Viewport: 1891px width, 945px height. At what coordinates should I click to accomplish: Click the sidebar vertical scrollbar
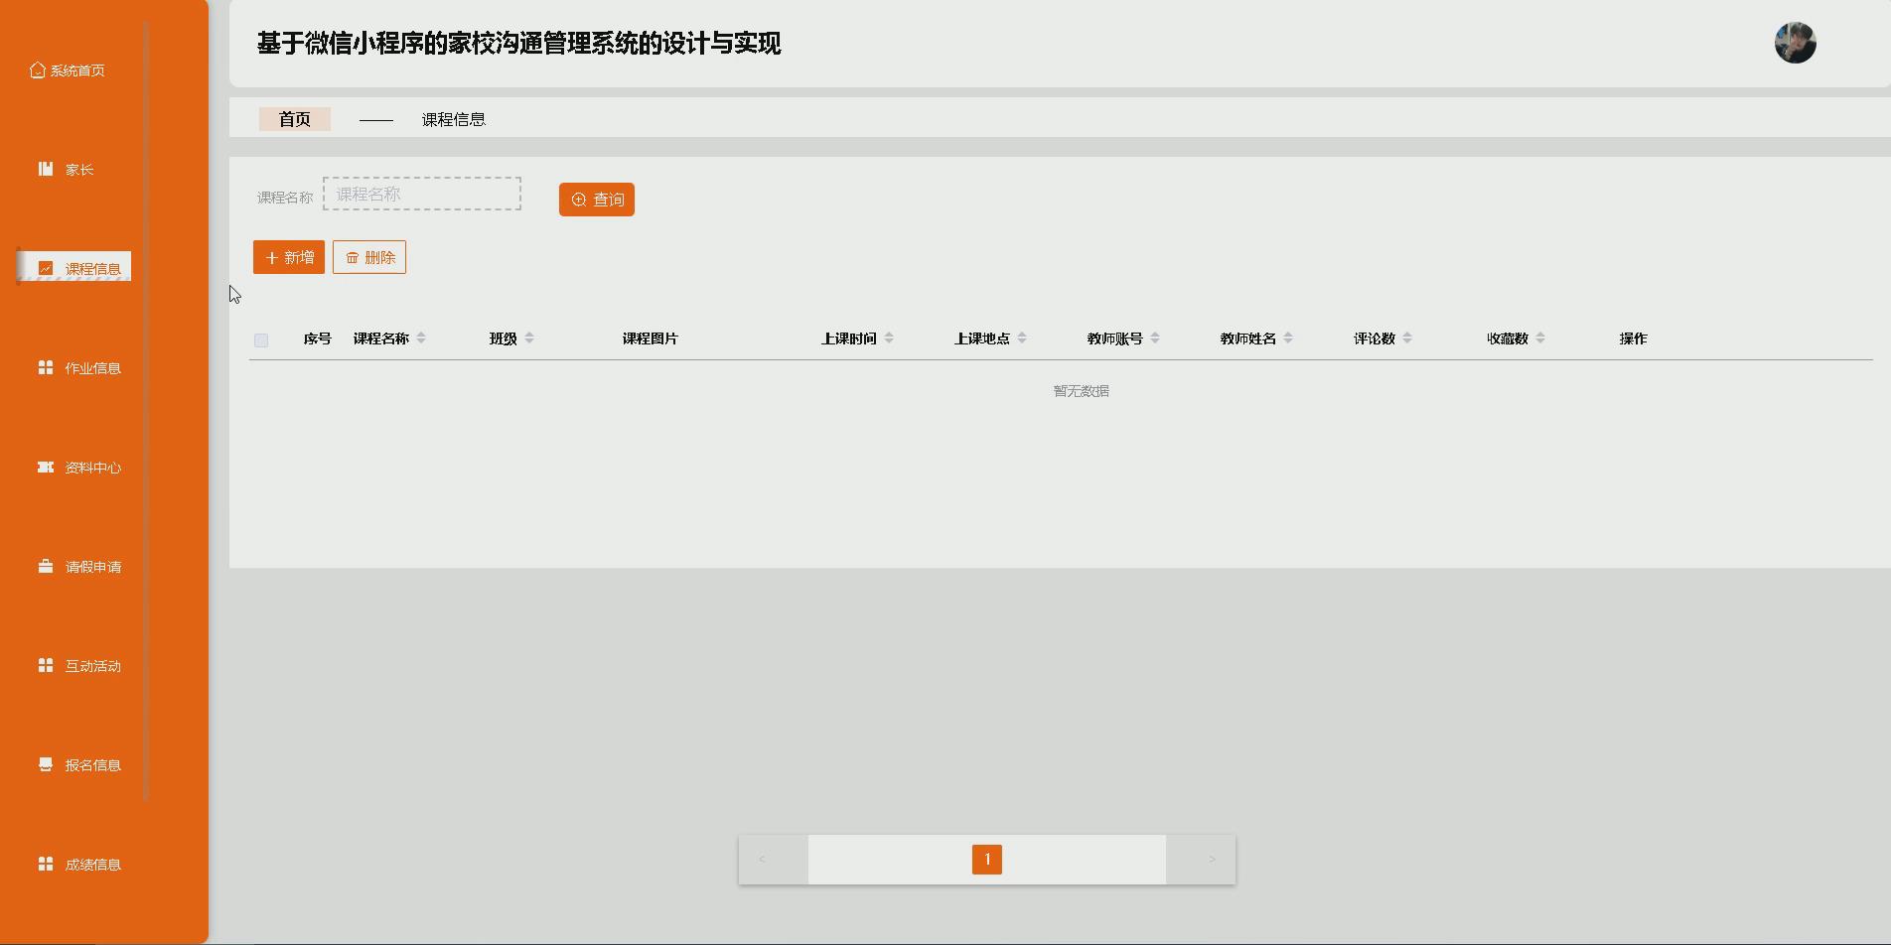tap(146, 411)
